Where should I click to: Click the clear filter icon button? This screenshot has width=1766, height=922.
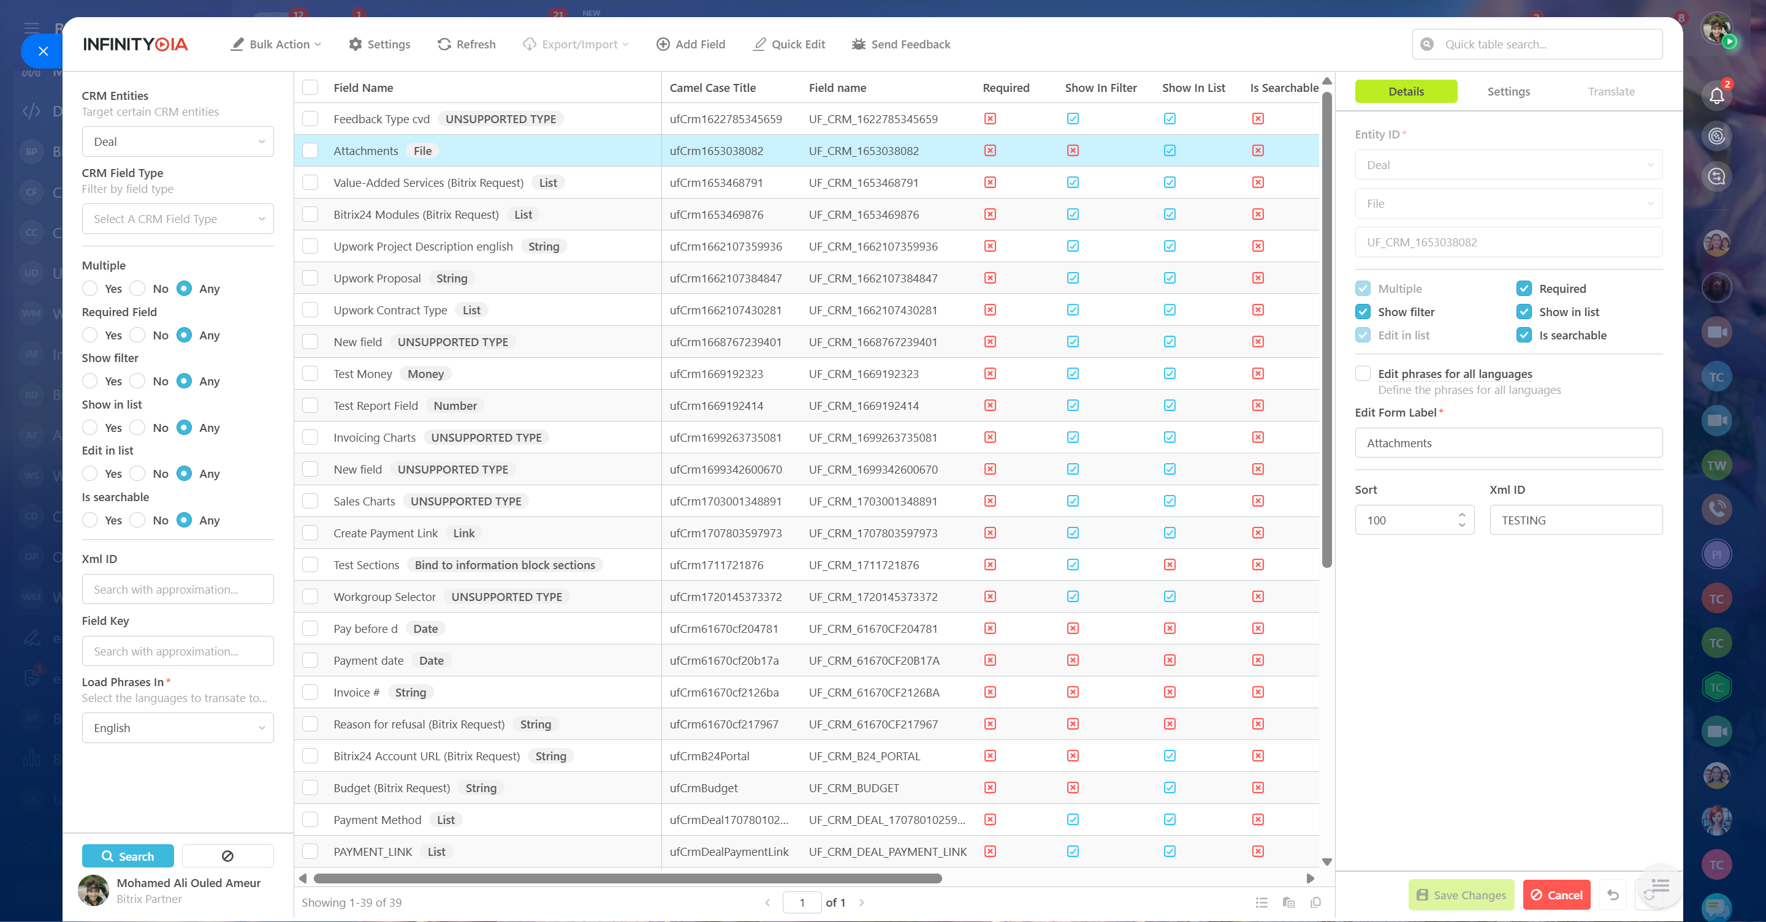[x=227, y=856]
